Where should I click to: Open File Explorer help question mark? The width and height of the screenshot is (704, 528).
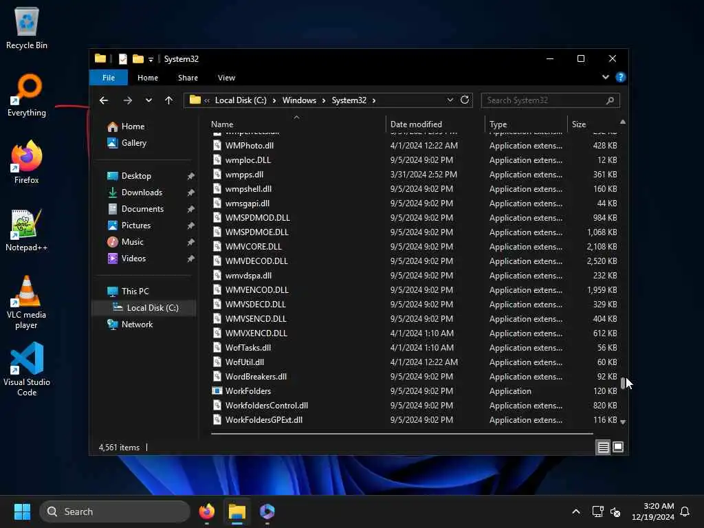click(x=621, y=77)
